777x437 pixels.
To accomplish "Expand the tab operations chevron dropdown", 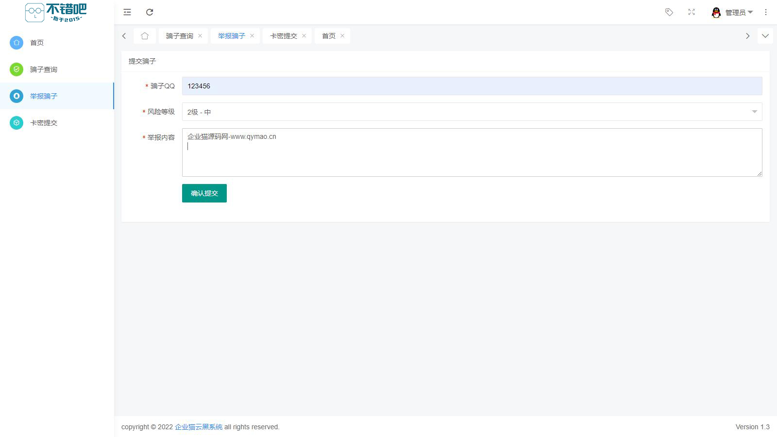I will click(x=765, y=36).
